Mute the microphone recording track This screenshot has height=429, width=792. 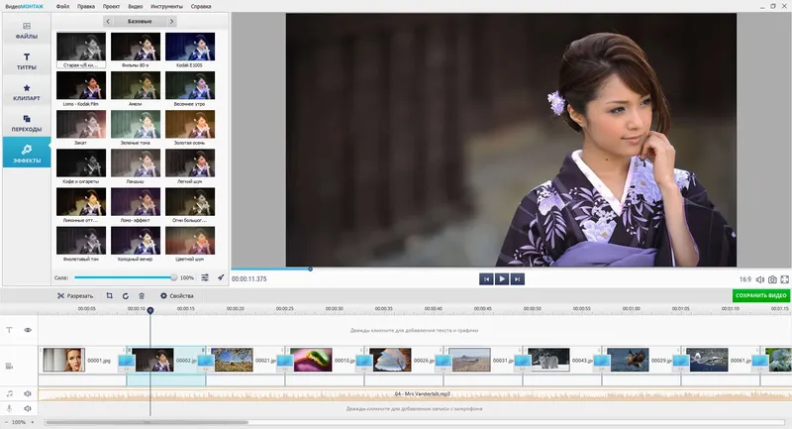coord(28,408)
